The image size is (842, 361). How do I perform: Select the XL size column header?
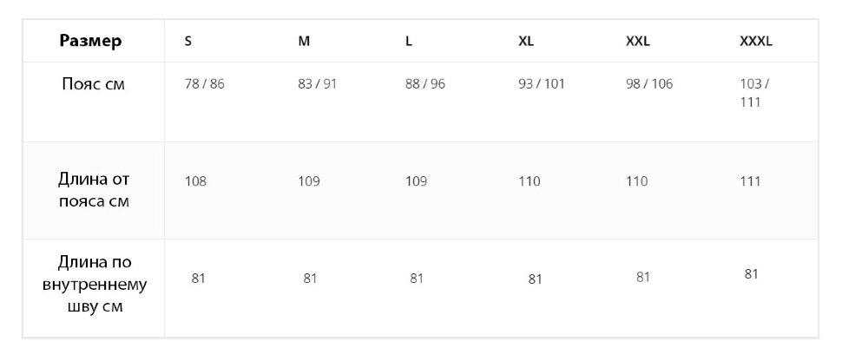pyautogui.click(x=526, y=42)
